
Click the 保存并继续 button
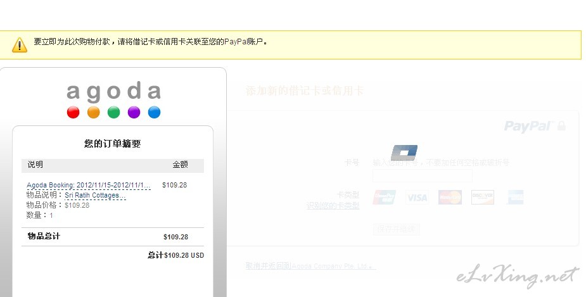click(397, 229)
